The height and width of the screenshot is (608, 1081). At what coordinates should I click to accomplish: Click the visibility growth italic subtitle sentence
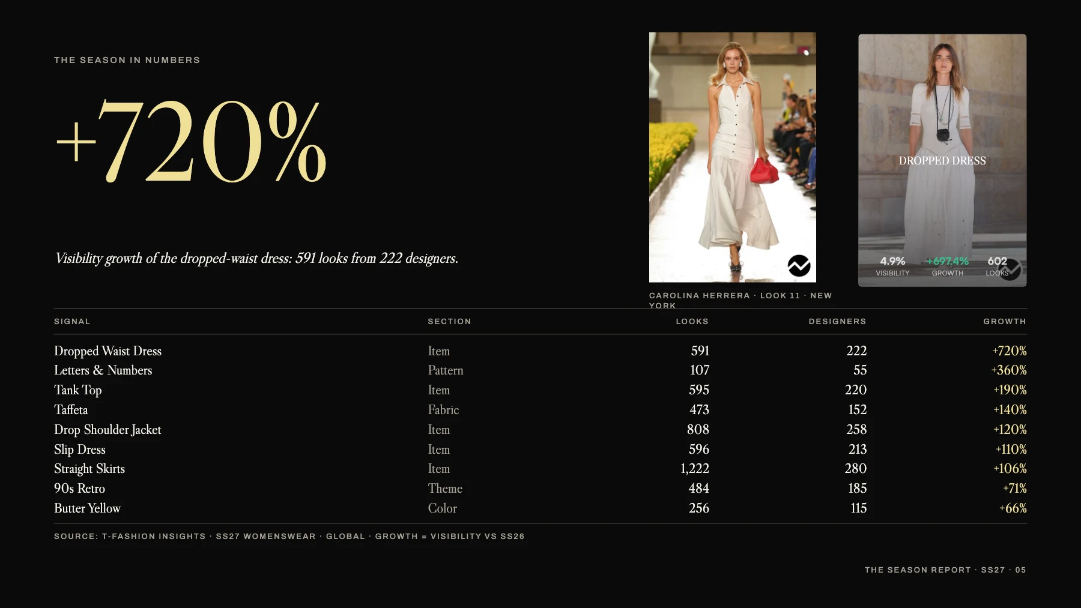[x=256, y=258]
